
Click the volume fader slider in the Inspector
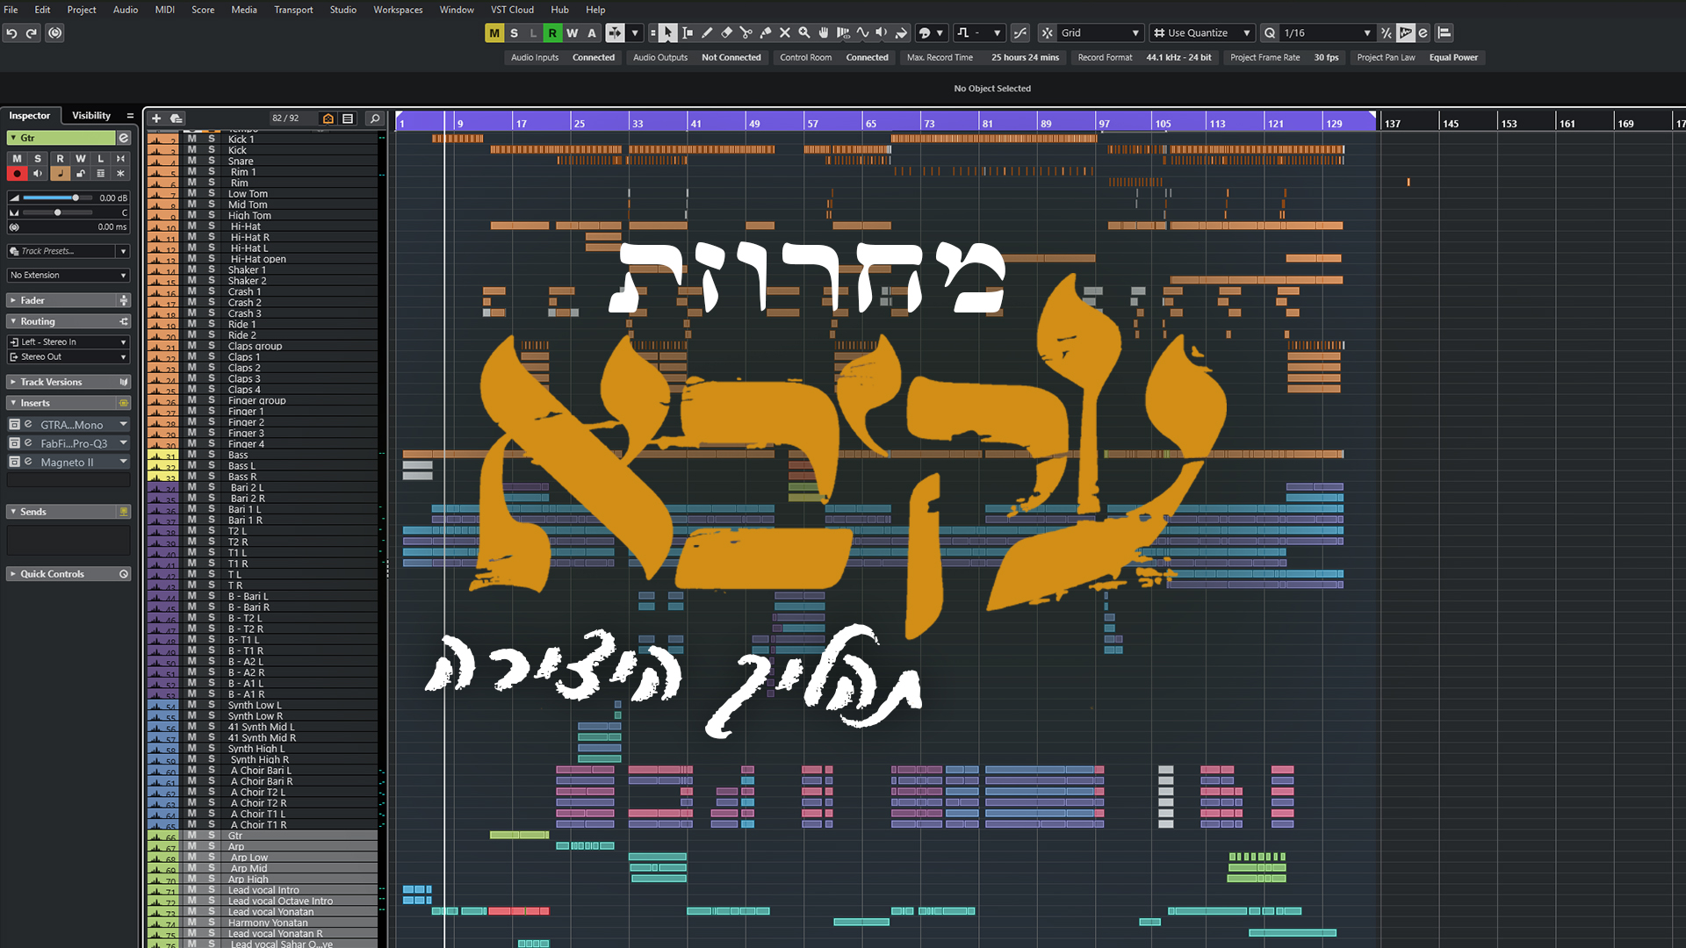(76, 197)
